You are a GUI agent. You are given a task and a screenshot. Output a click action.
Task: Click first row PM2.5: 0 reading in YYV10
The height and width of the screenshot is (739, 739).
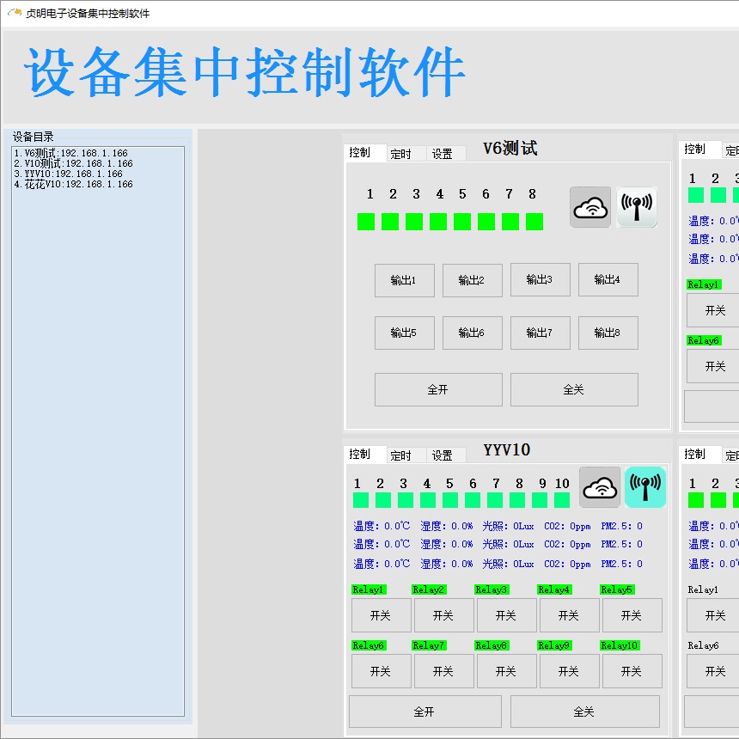621,526
